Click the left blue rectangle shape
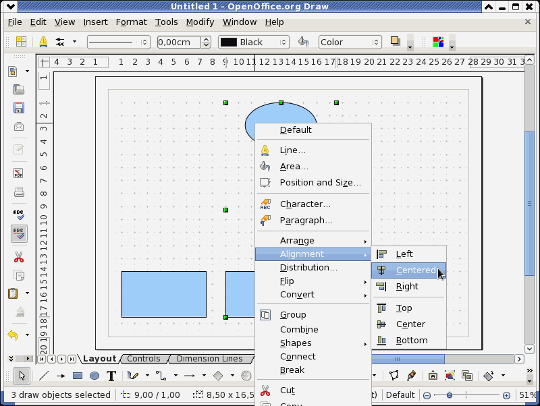The height and width of the screenshot is (406, 540). pos(164,294)
